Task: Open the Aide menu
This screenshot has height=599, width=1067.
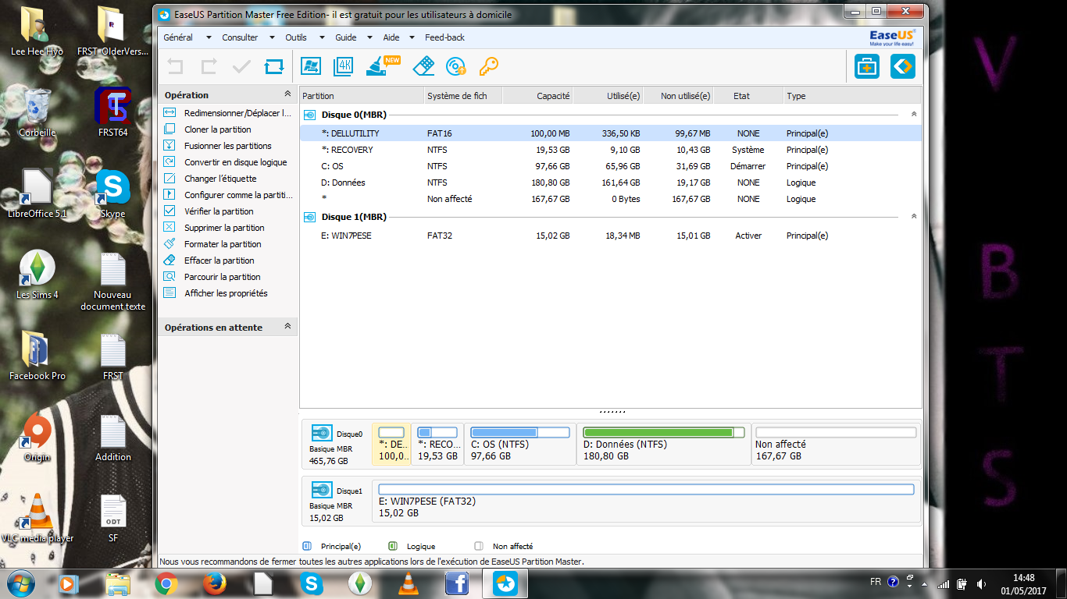Action: click(391, 37)
